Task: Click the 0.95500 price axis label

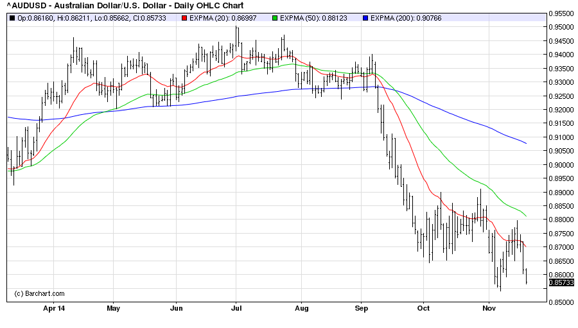Action: pyautogui.click(x=563, y=13)
